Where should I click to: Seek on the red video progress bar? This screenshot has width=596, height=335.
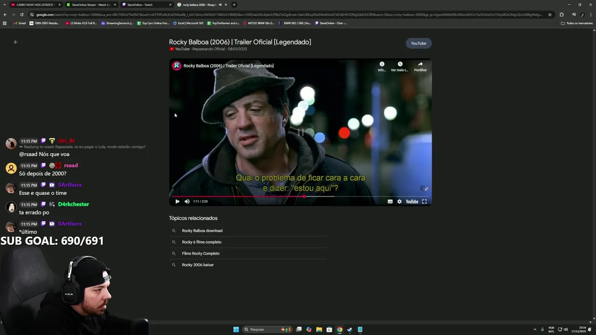coord(300,196)
